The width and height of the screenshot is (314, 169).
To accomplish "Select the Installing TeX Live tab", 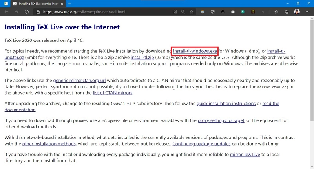I will coord(38,4).
